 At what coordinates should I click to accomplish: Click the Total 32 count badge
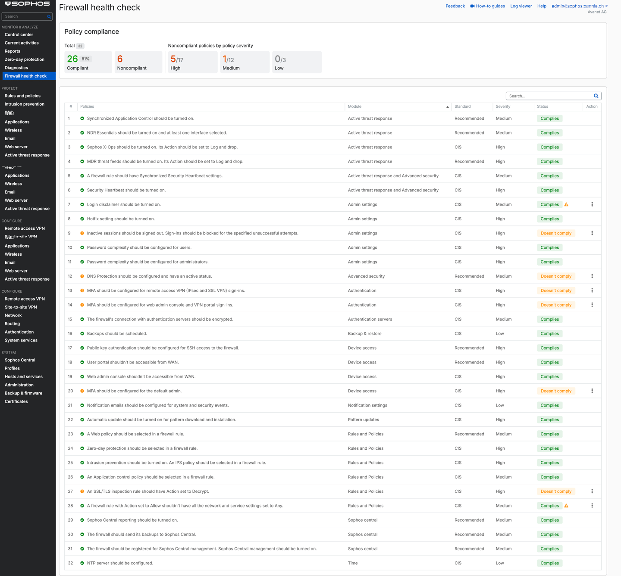pos(80,46)
